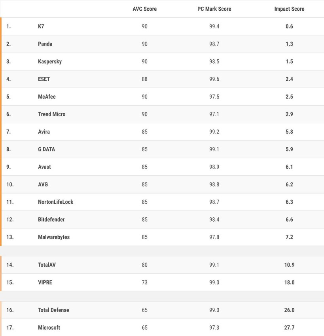Click the PC Mark Score column header
324x336 pixels.
tap(214, 9)
